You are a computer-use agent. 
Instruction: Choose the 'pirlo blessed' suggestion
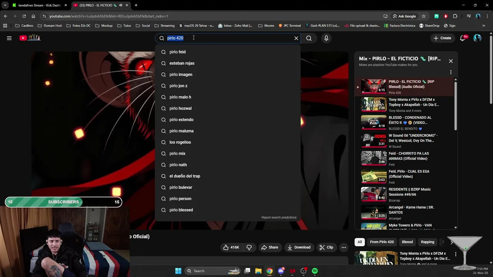pos(228,210)
